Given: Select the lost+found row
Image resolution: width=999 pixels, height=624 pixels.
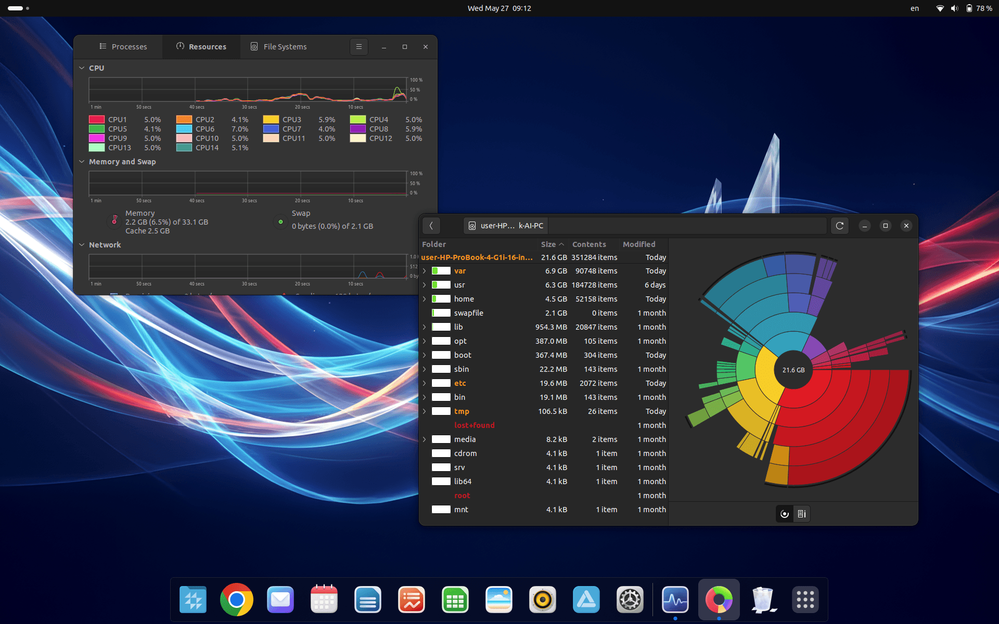Looking at the screenshot, I should coord(544,425).
